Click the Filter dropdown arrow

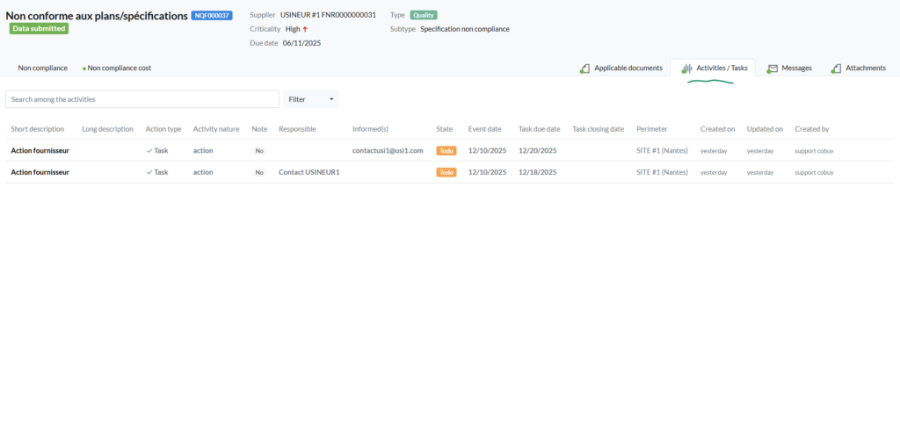[x=331, y=99]
